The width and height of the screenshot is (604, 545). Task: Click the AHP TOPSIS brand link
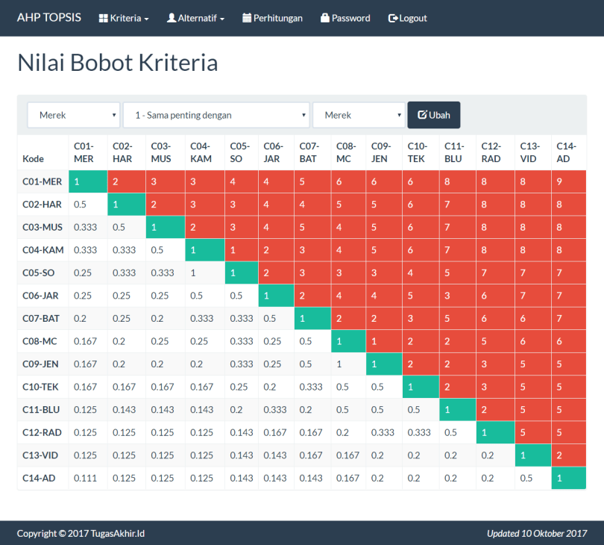(x=49, y=18)
